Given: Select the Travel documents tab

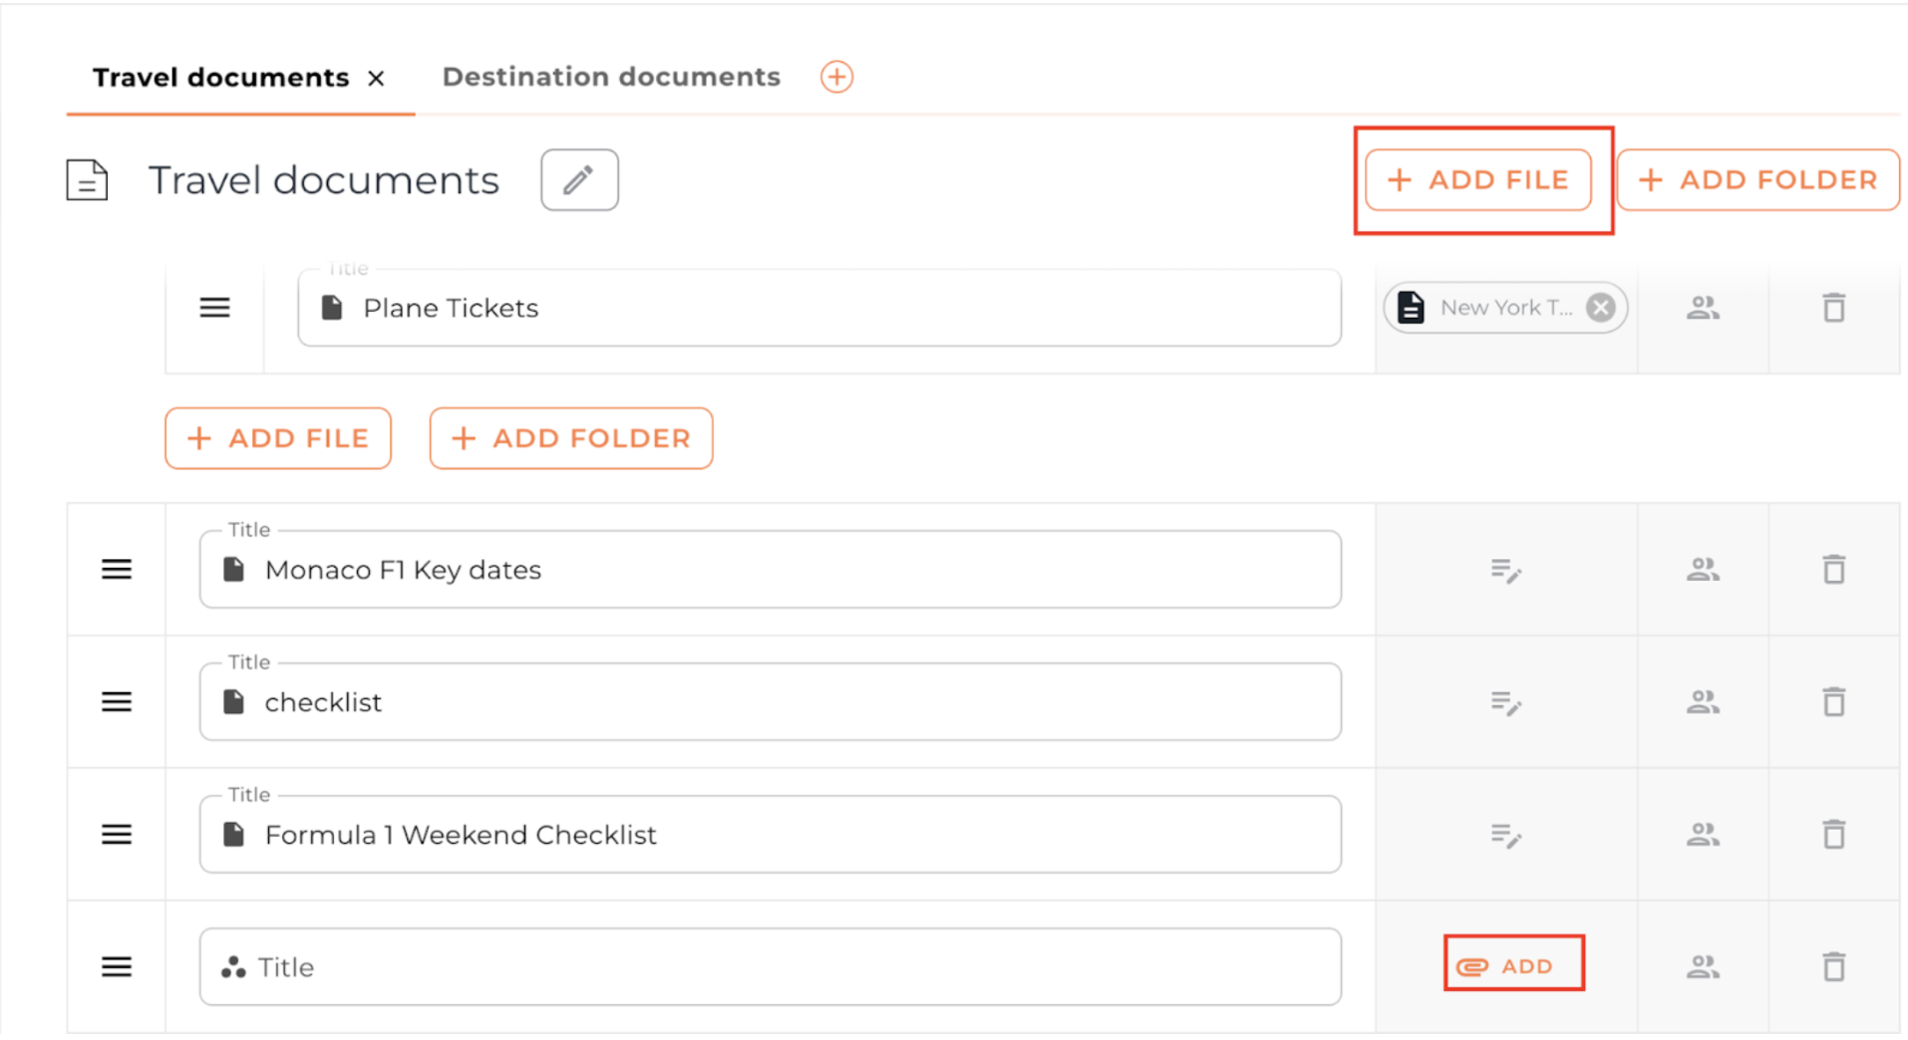Looking at the screenshot, I should click(220, 78).
